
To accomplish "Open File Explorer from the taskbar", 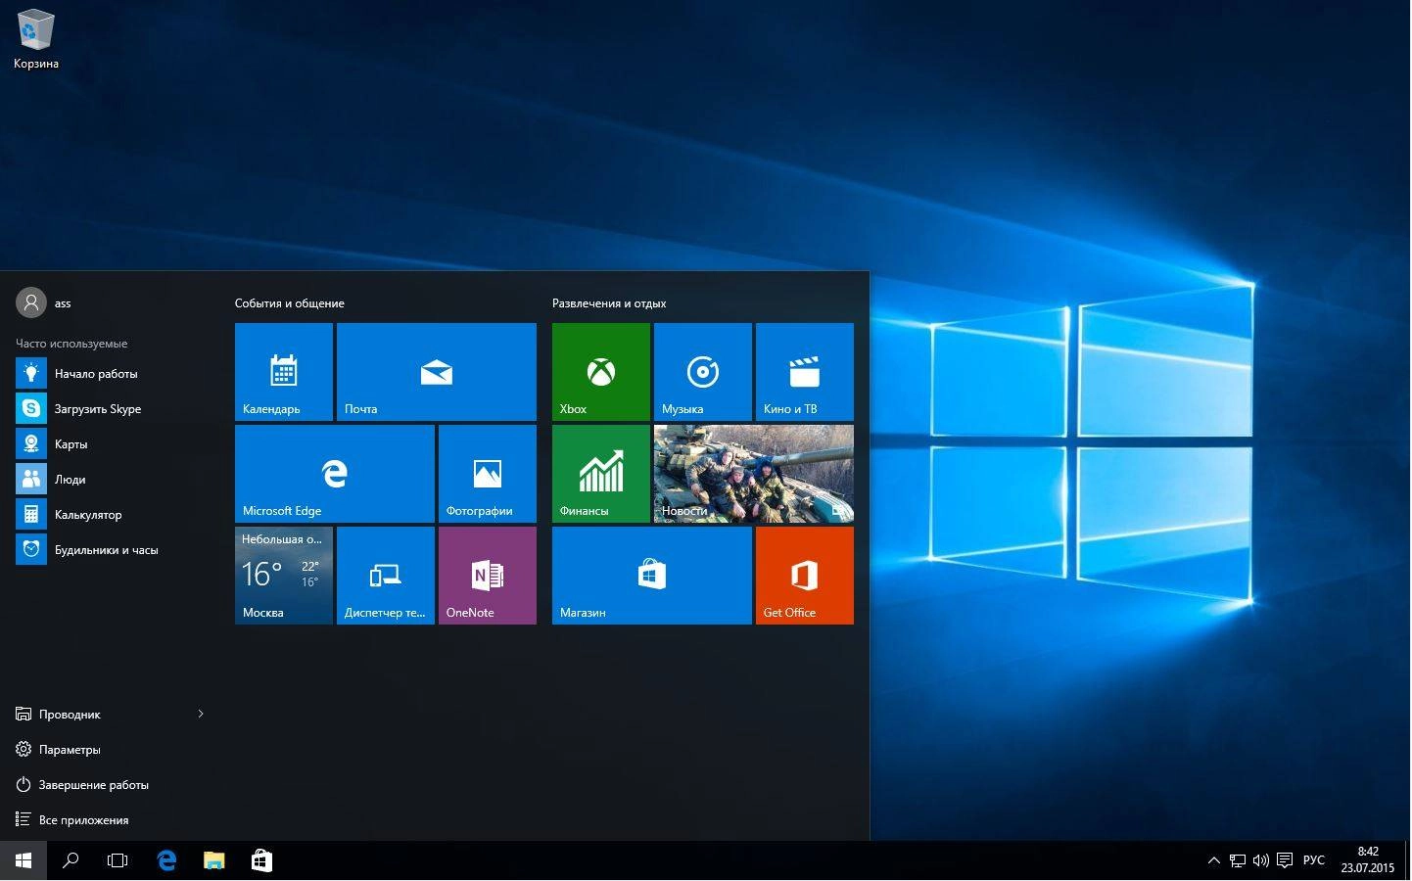I will [x=213, y=860].
